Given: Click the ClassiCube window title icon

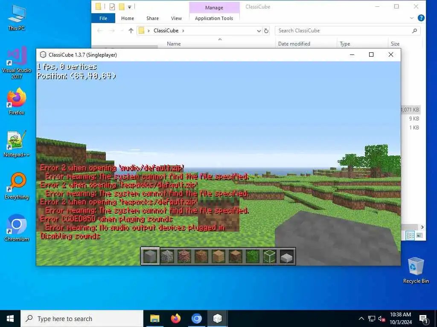Looking at the screenshot, I should pyautogui.click(x=43, y=55).
